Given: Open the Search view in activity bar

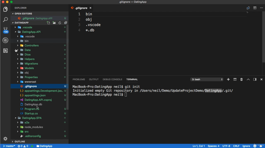Looking at the screenshot, I should (5, 20).
